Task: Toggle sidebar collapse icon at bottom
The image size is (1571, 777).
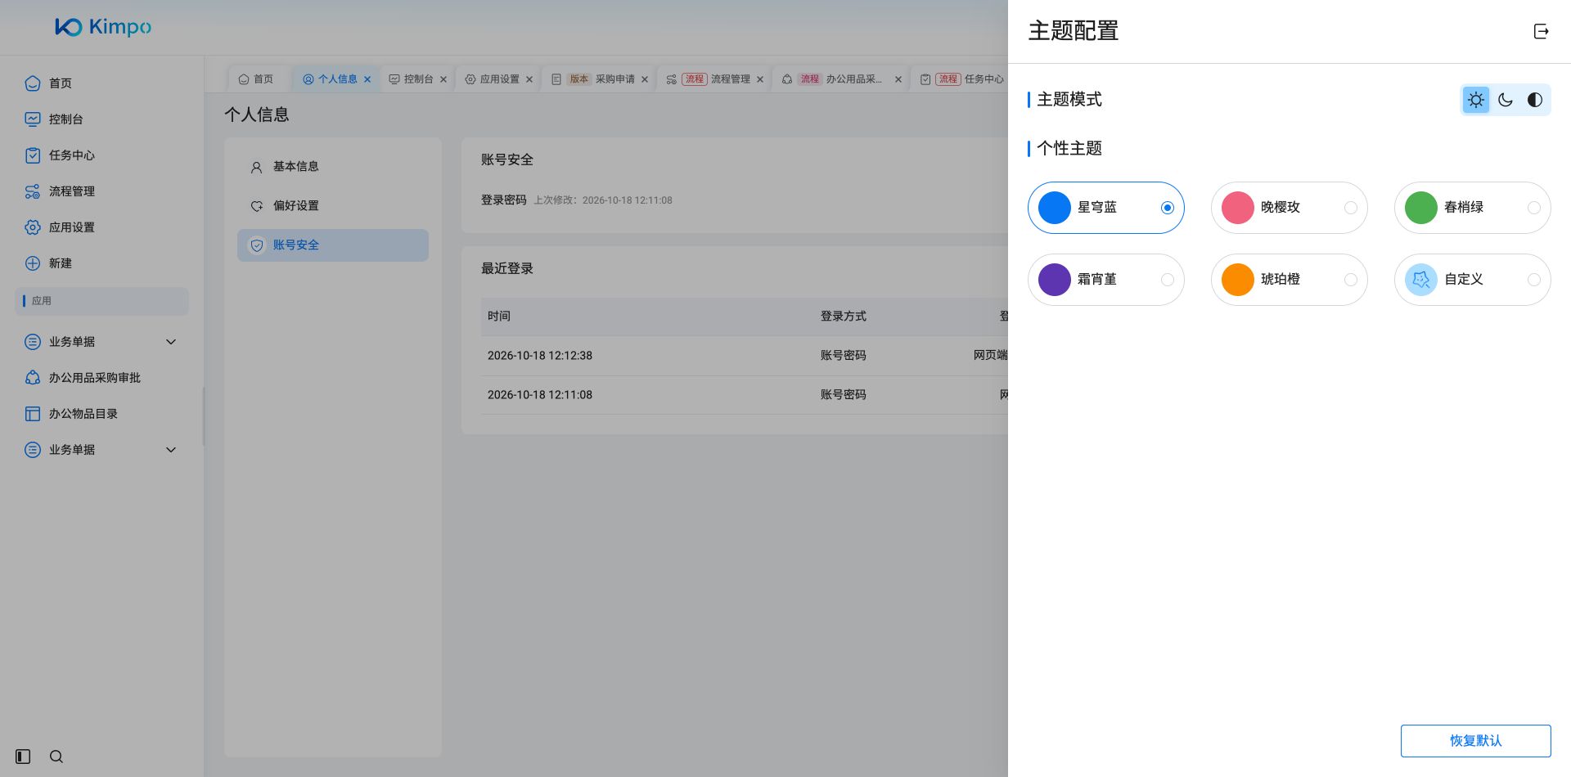Action: [23, 757]
